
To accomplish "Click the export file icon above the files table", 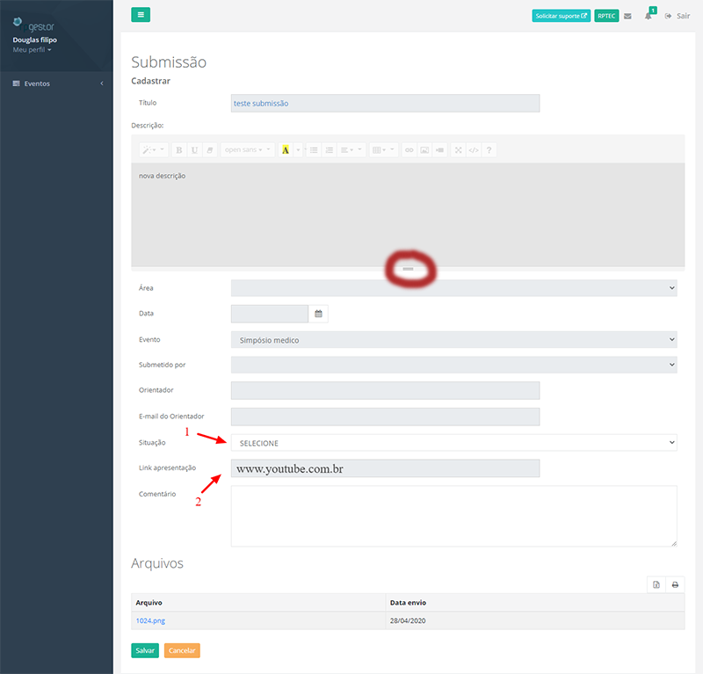I will (656, 584).
